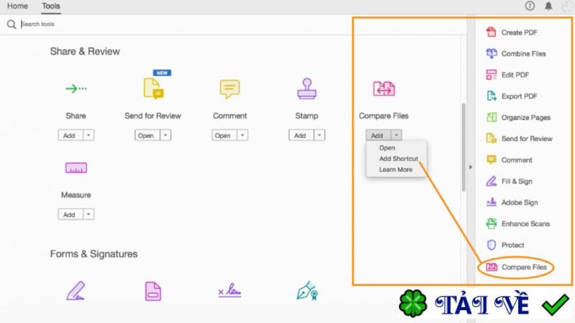Click the vertical scrollbar of the tools list
The width and height of the screenshot is (575, 323).
pyautogui.click(x=464, y=147)
